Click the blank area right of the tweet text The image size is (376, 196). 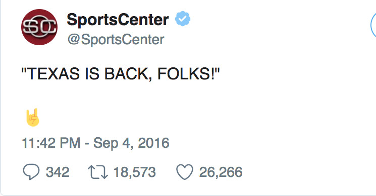click(x=295, y=73)
